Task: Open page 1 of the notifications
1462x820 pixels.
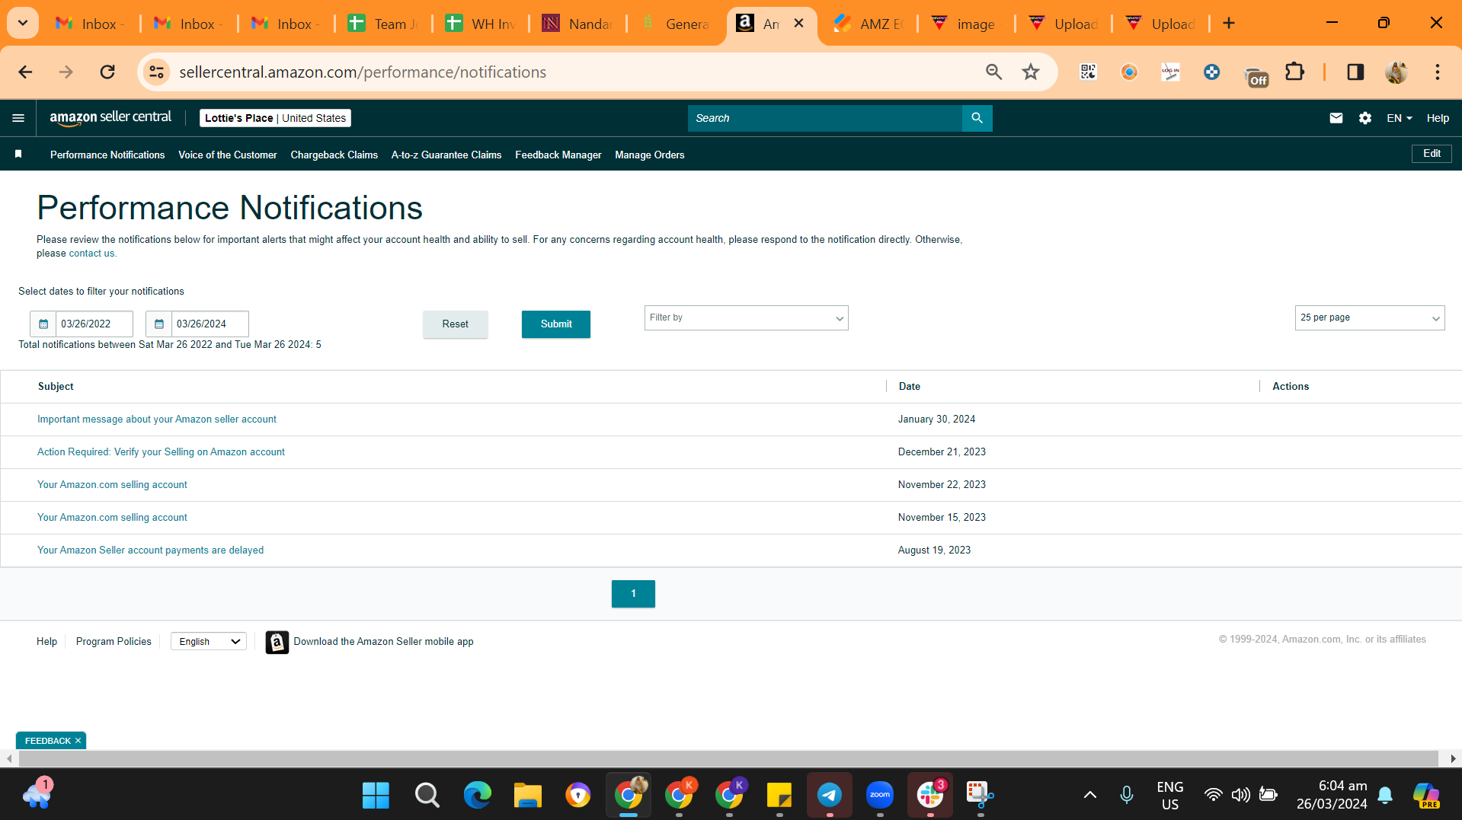Action: pos(633,594)
